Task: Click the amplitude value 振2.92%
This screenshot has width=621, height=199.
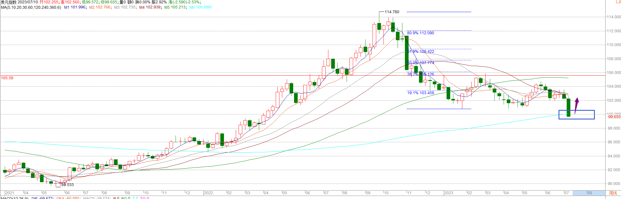Action: click(159, 2)
